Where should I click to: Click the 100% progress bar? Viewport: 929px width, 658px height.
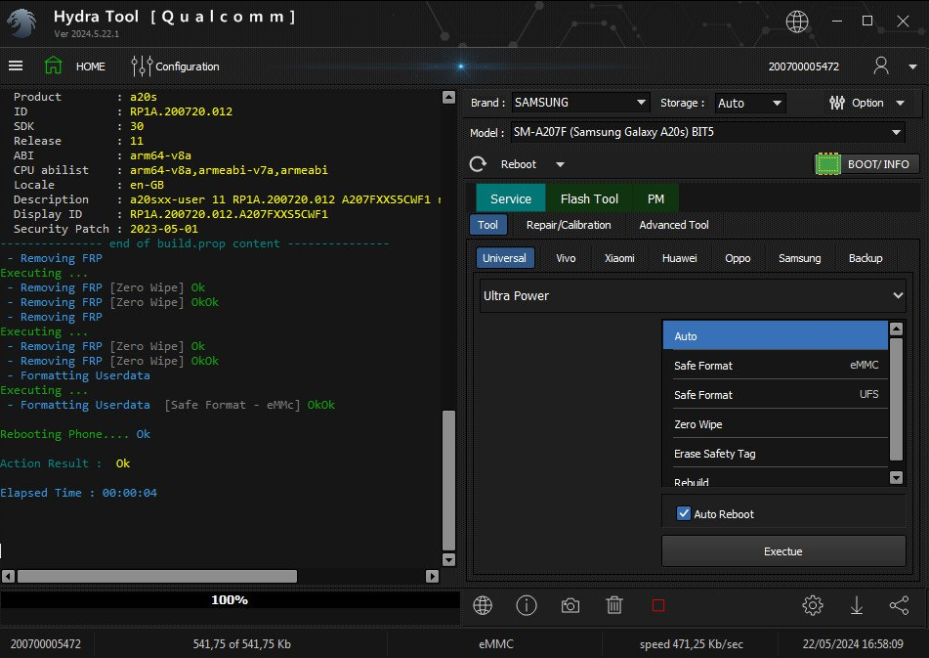click(x=230, y=600)
